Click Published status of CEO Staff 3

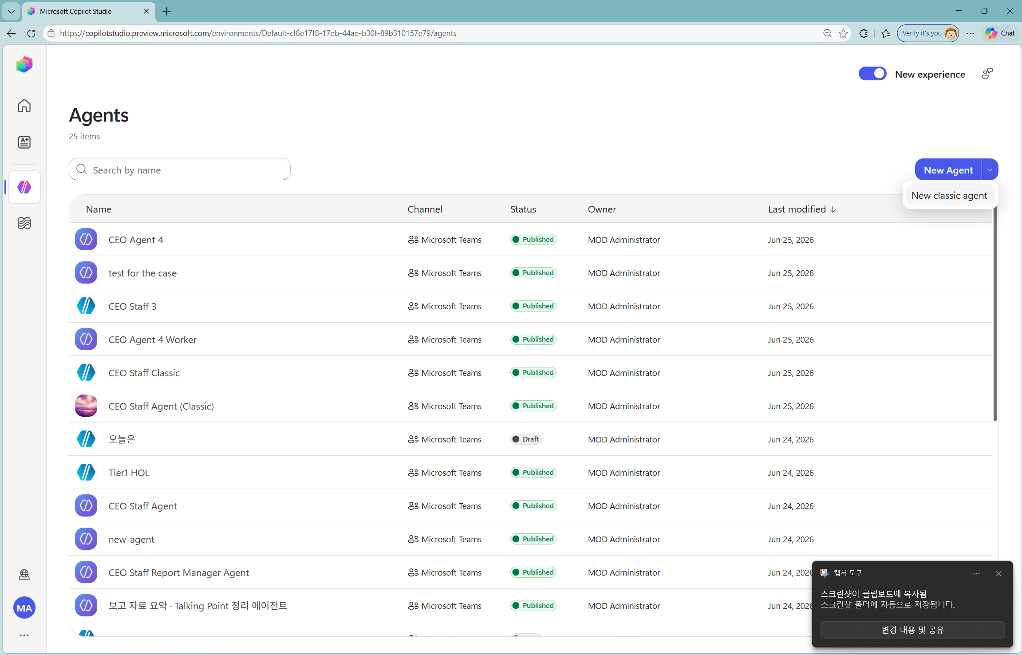point(533,306)
